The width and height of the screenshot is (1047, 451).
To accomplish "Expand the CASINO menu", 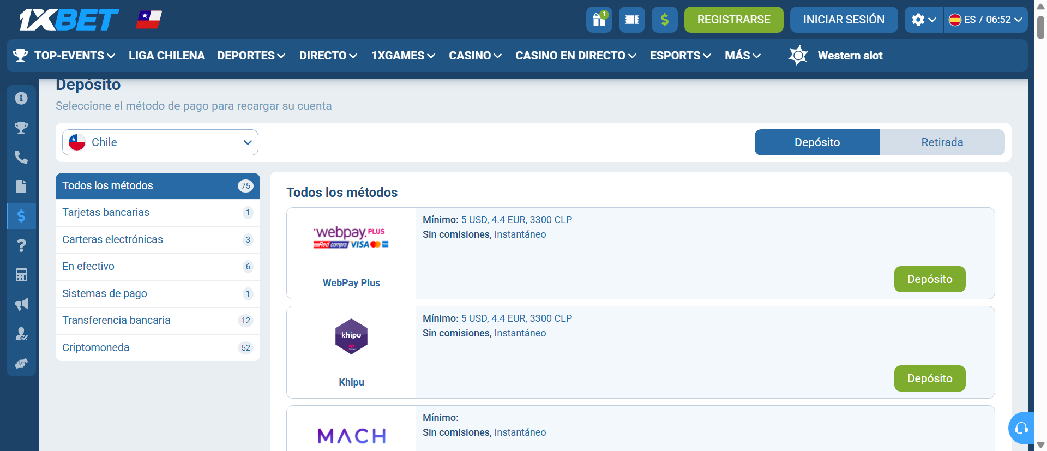I will 475,56.
